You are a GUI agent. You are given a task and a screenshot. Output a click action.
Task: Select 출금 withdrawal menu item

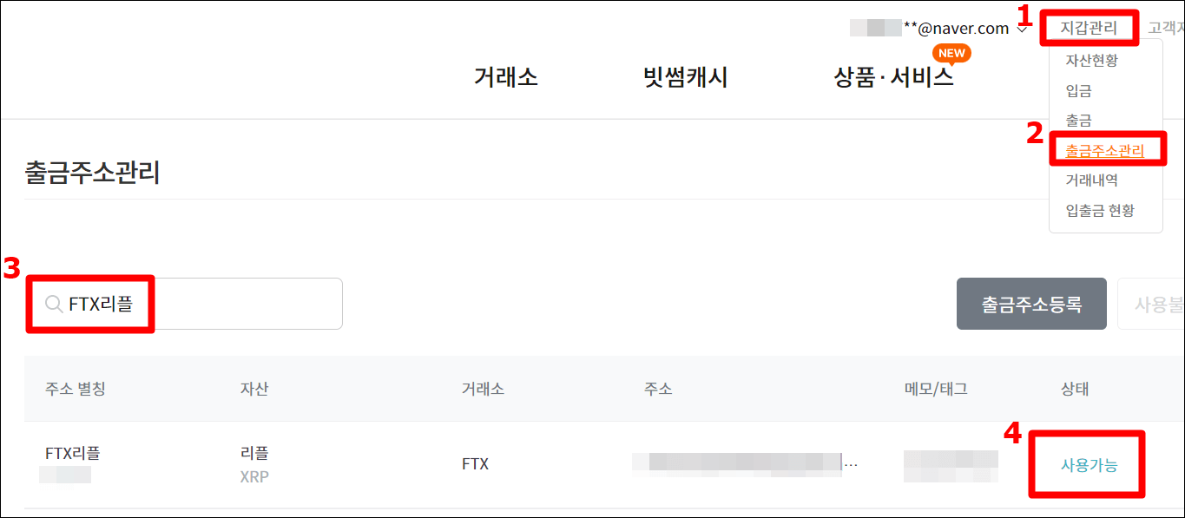pyautogui.click(x=1080, y=120)
